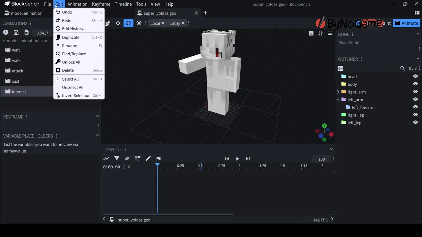Open the viewport settings sliders icon
This screenshot has height=237, width=422.
pyautogui.click(x=320, y=33)
